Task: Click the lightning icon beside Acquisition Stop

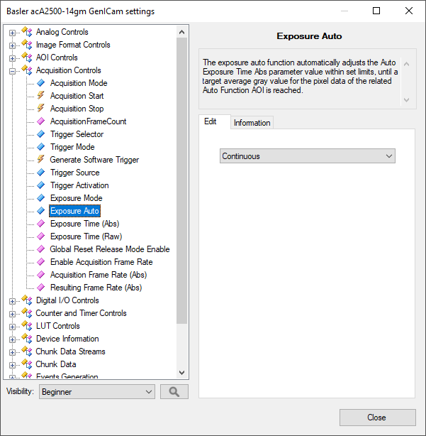Action: tap(40, 109)
